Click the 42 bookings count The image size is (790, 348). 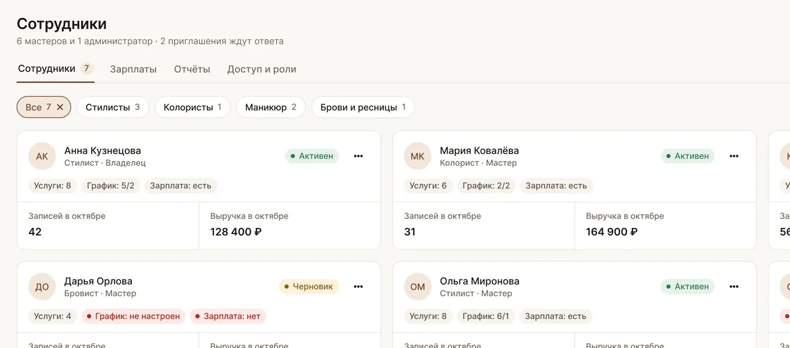[x=35, y=232]
